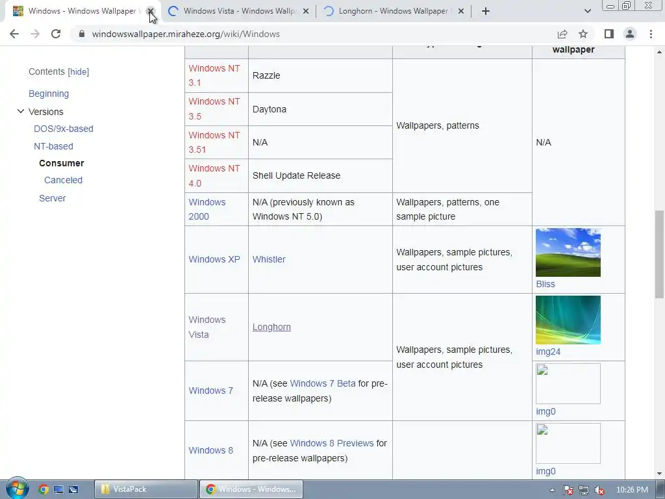665x499 pixels.
Task: Open the network tray icon
Action: click(584, 490)
